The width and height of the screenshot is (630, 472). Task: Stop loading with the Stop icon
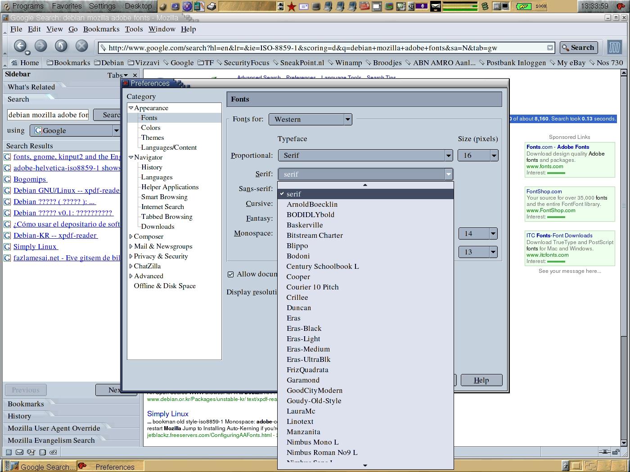[x=81, y=46]
